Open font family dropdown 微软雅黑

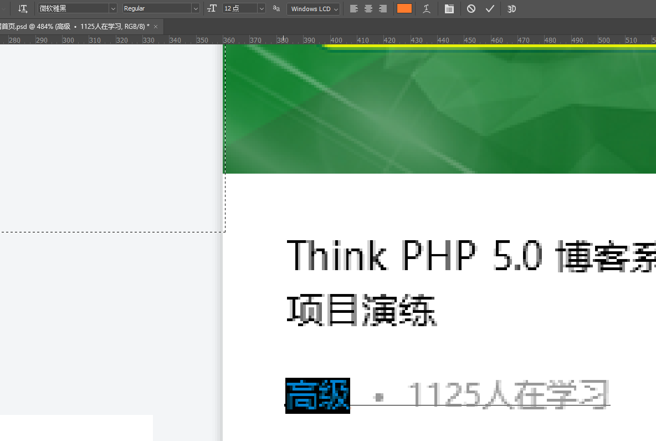click(x=113, y=9)
